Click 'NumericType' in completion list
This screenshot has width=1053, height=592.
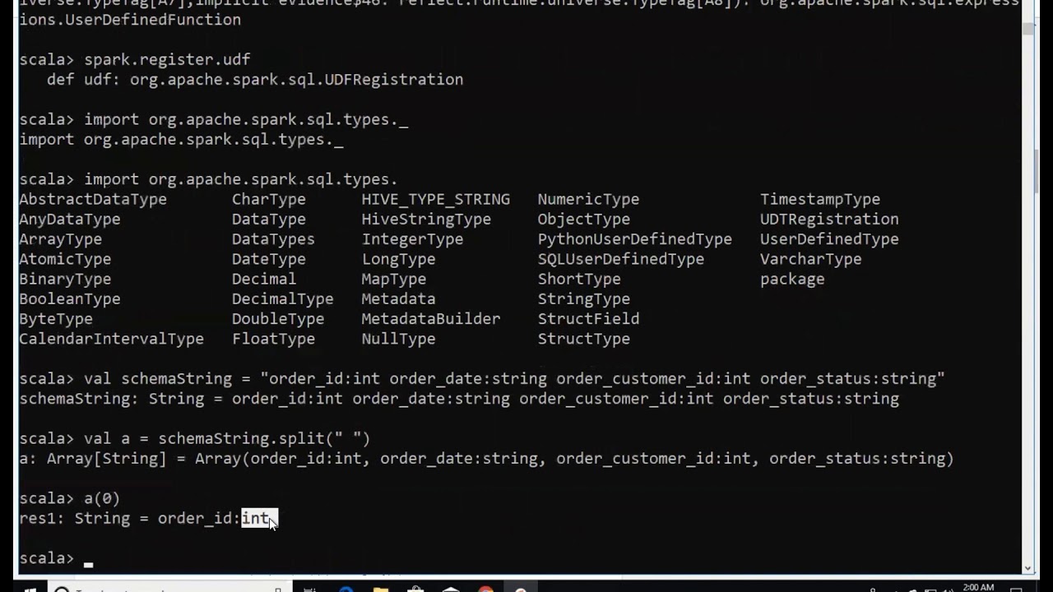(x=588, y=199)
